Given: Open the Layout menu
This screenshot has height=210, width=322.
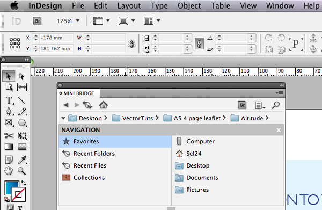Looking at the screenshot, I should coord(129,6).
